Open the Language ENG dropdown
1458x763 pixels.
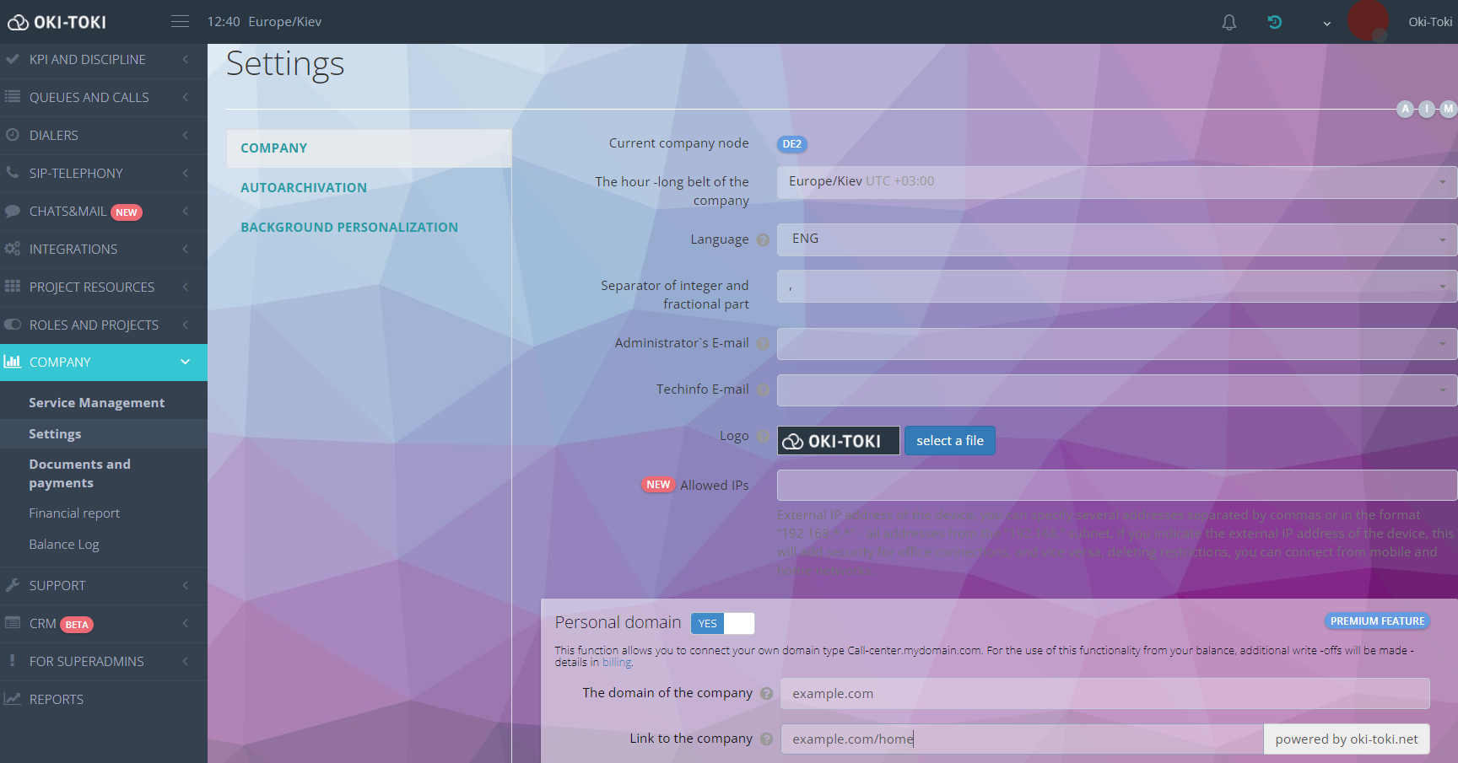1115,239
